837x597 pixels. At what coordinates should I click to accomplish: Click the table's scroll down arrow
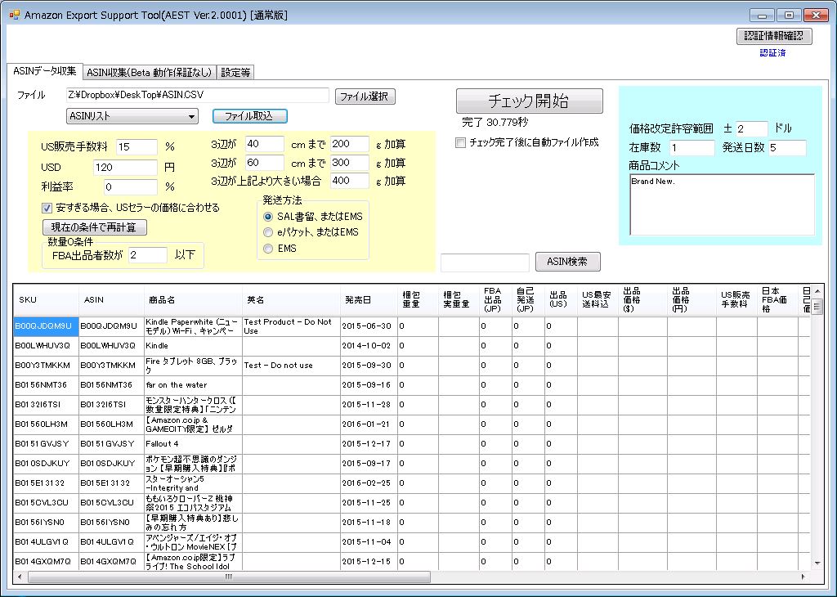[817, 563]
